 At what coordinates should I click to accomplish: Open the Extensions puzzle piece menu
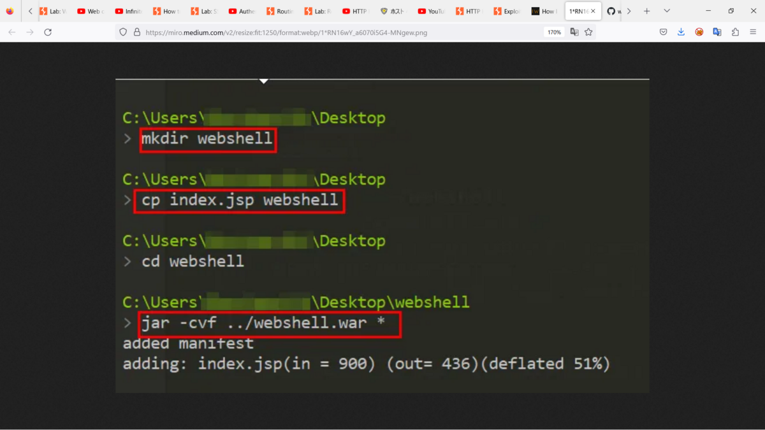pyautogui.click(x=734, y=31)
